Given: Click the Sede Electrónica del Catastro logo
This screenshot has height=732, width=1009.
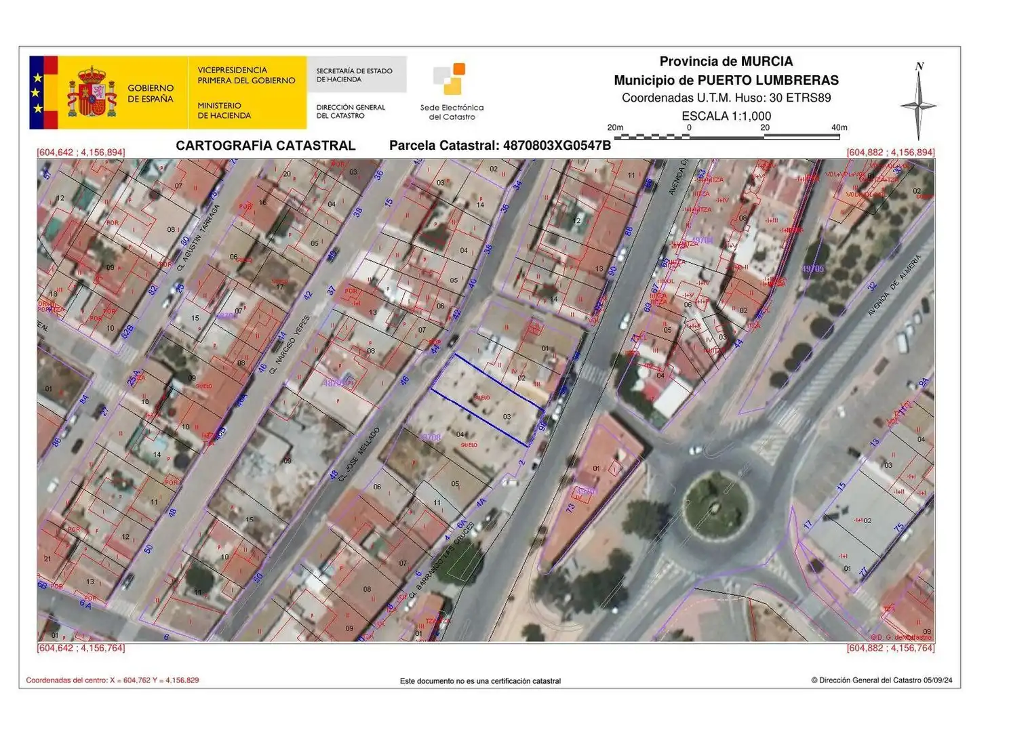Looking at the screenshot, I should point(452,92).
